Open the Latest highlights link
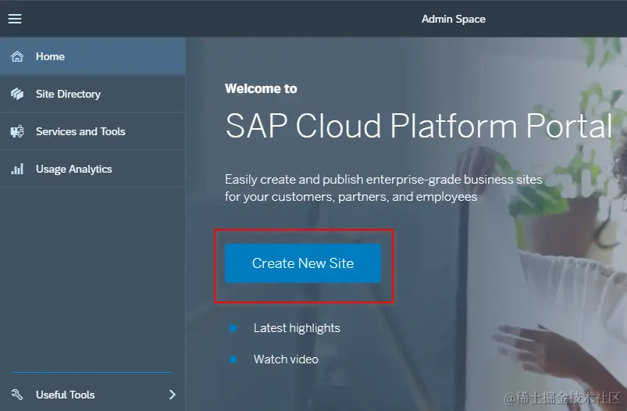This screenshot has height=411, width=627. [297, 328]
